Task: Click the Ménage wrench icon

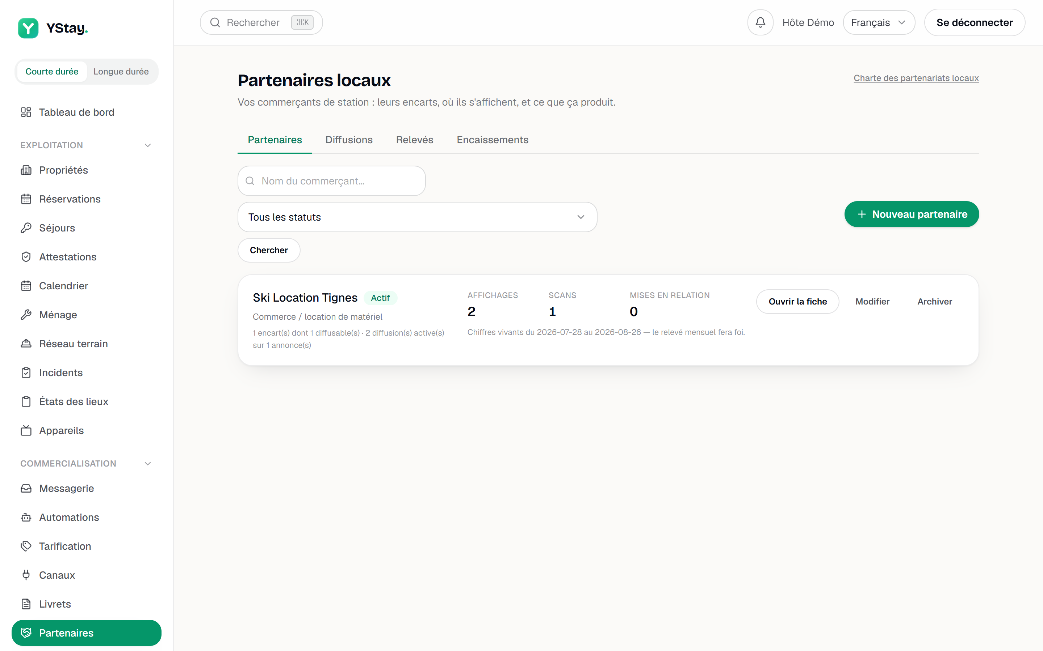Action: point(26,315)
